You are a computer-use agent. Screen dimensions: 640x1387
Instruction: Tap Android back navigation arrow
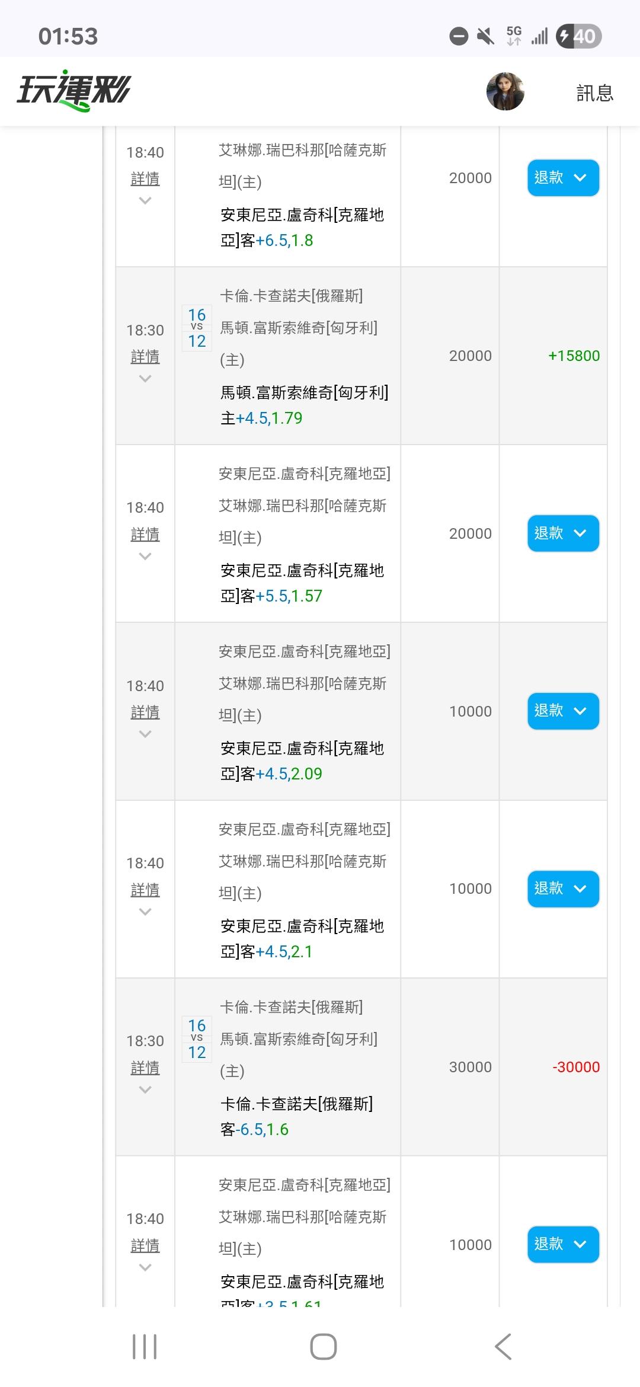click(503, 1347)
